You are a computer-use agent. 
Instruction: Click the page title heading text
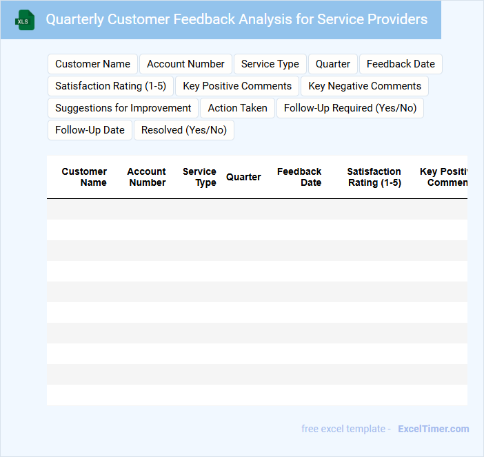[236, 19]
